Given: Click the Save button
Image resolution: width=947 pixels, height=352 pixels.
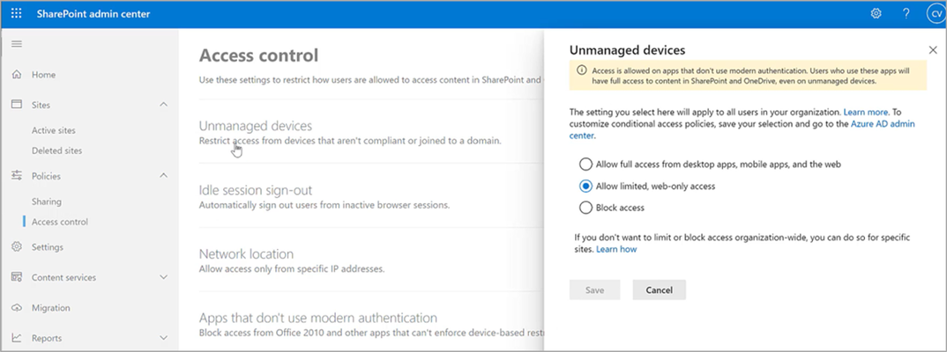Looking at the screenshot, I should click(595, 290).
